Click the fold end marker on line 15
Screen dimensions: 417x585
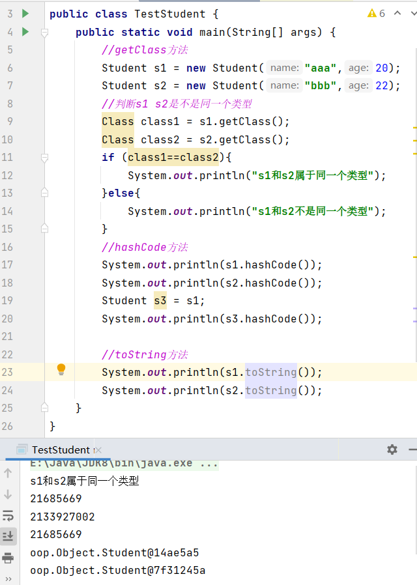[x=44, y=228]
